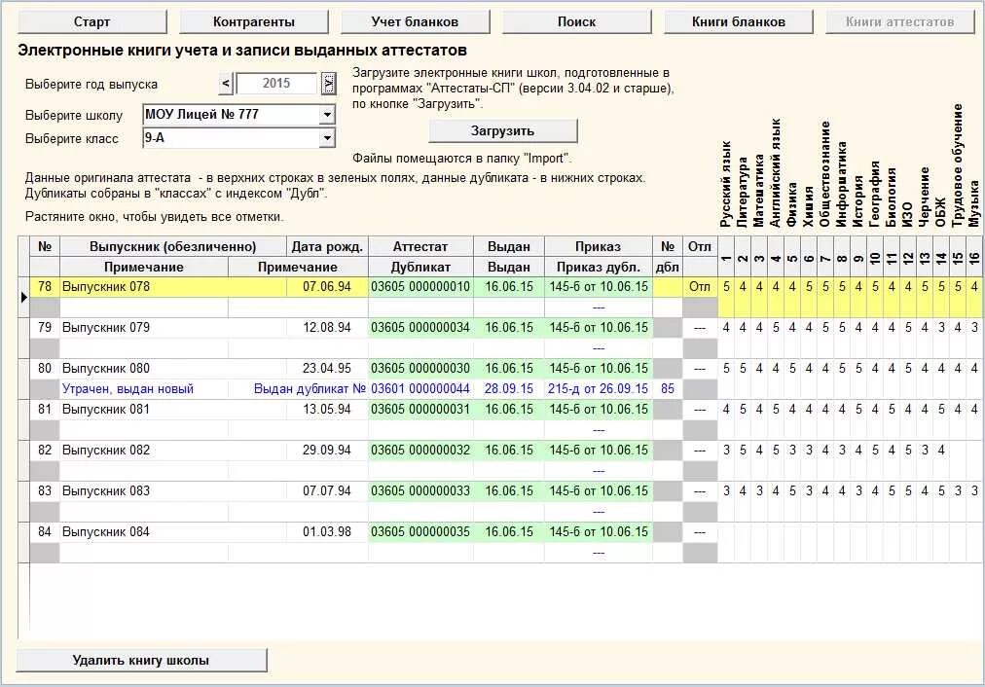Increase graduation year with right arrow

[x=328, y=84]
